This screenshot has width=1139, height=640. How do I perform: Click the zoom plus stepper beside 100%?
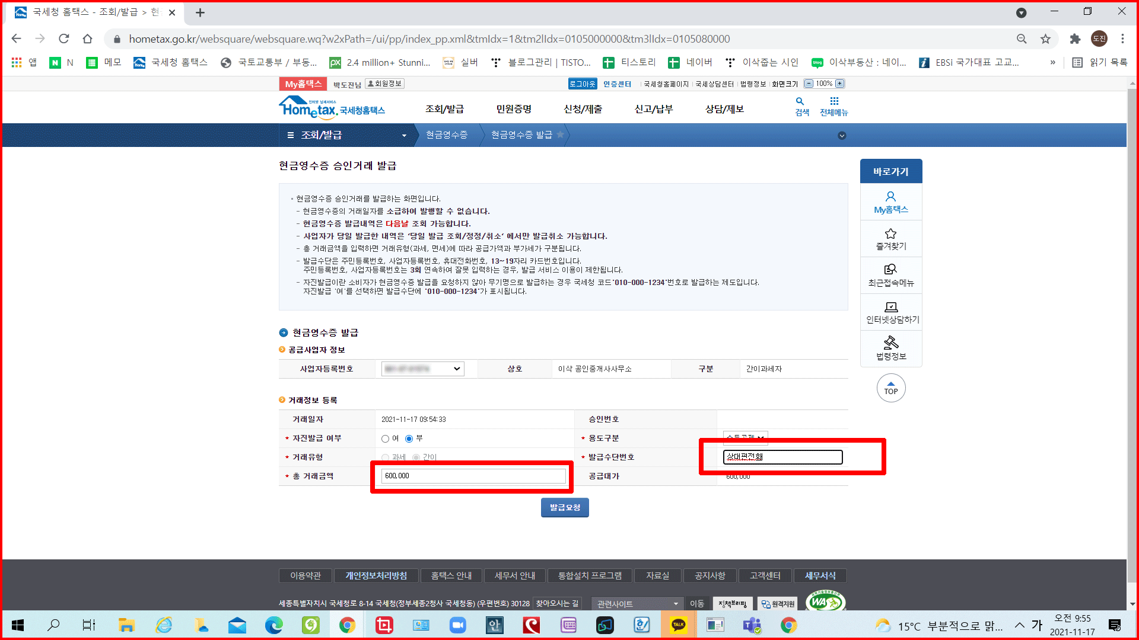click(x=839, y=84)
